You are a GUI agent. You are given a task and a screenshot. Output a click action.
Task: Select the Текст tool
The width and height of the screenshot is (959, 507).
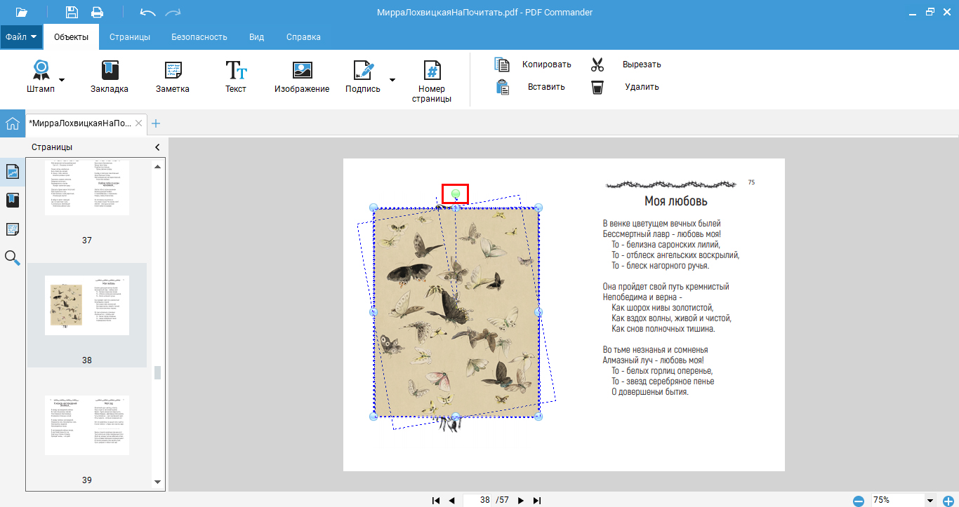(x=236, y=76)
